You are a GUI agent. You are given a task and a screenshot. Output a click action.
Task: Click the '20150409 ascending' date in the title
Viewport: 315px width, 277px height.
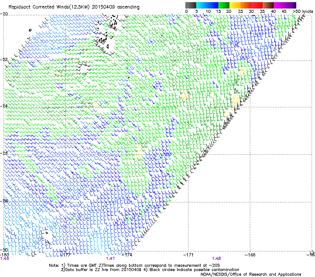(115, 7)
